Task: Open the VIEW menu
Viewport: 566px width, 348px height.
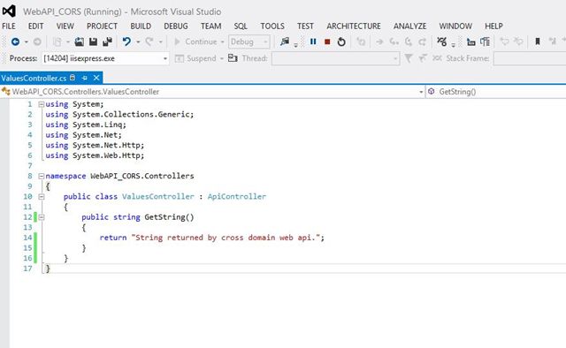Action: (65, 26)
